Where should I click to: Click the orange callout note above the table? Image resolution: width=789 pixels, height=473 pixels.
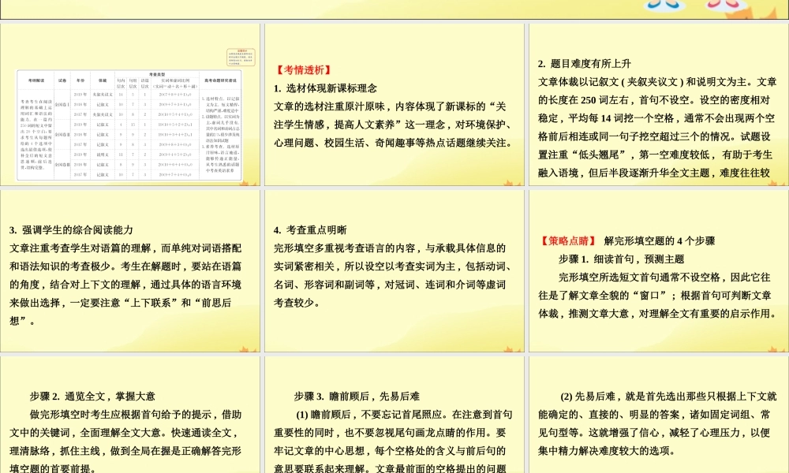click(x=241, y=58)
